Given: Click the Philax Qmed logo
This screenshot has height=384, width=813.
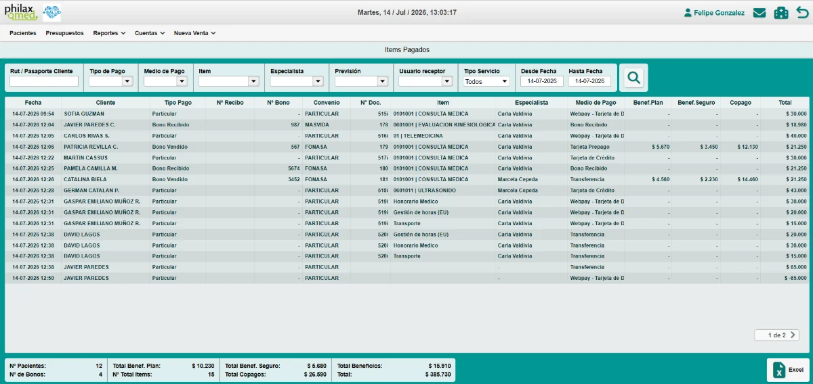Looking at the screenshot, I should point(21,12).
